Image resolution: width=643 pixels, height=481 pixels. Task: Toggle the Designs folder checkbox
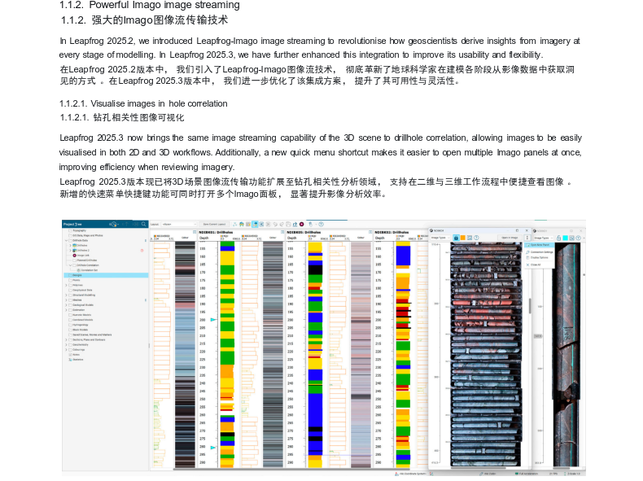(x=69, y=275)
